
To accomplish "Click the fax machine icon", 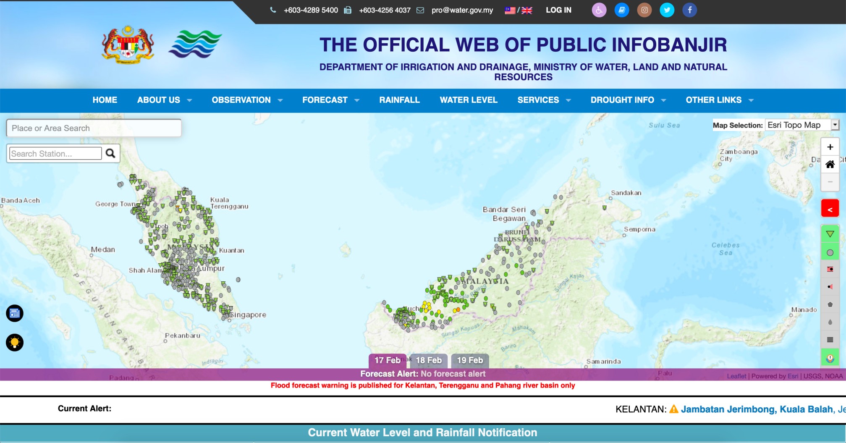I will point(348,10).
